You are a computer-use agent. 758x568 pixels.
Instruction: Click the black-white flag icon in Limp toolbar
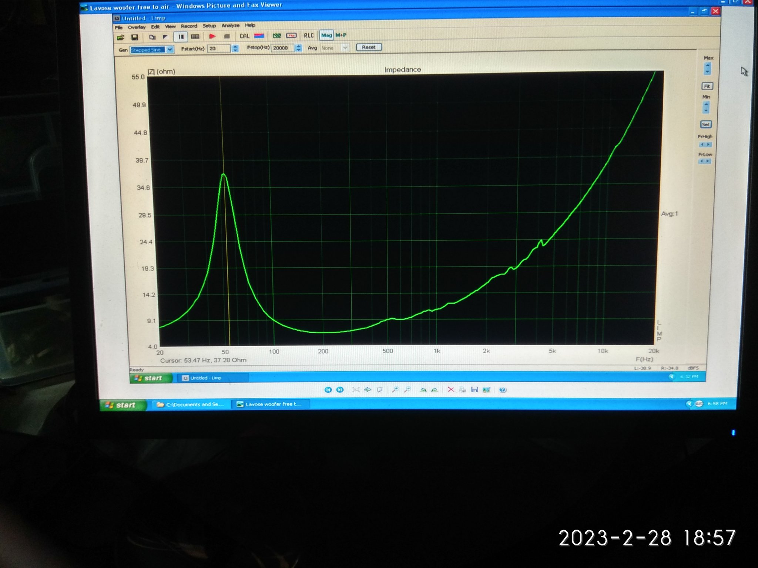165,37
